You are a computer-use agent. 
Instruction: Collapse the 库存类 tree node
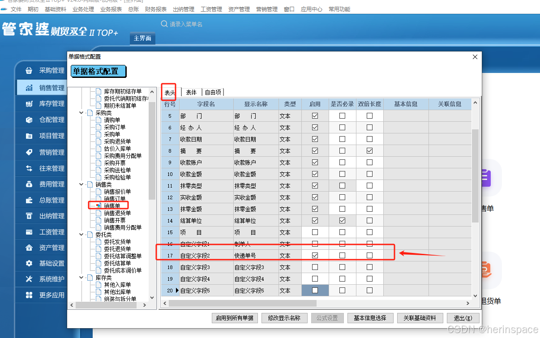coord(81,278)
